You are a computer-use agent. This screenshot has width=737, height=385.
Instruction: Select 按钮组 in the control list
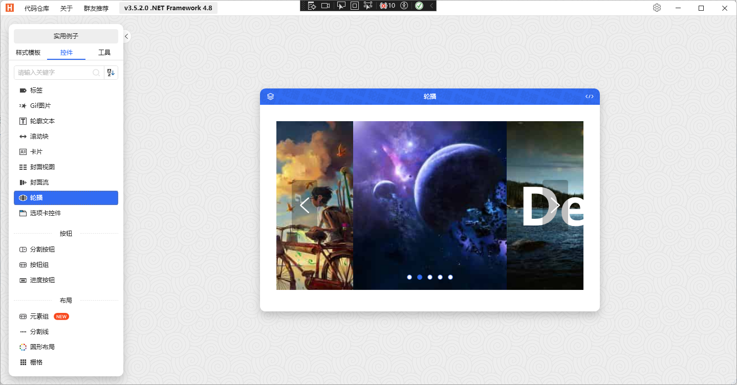[66, 265]
